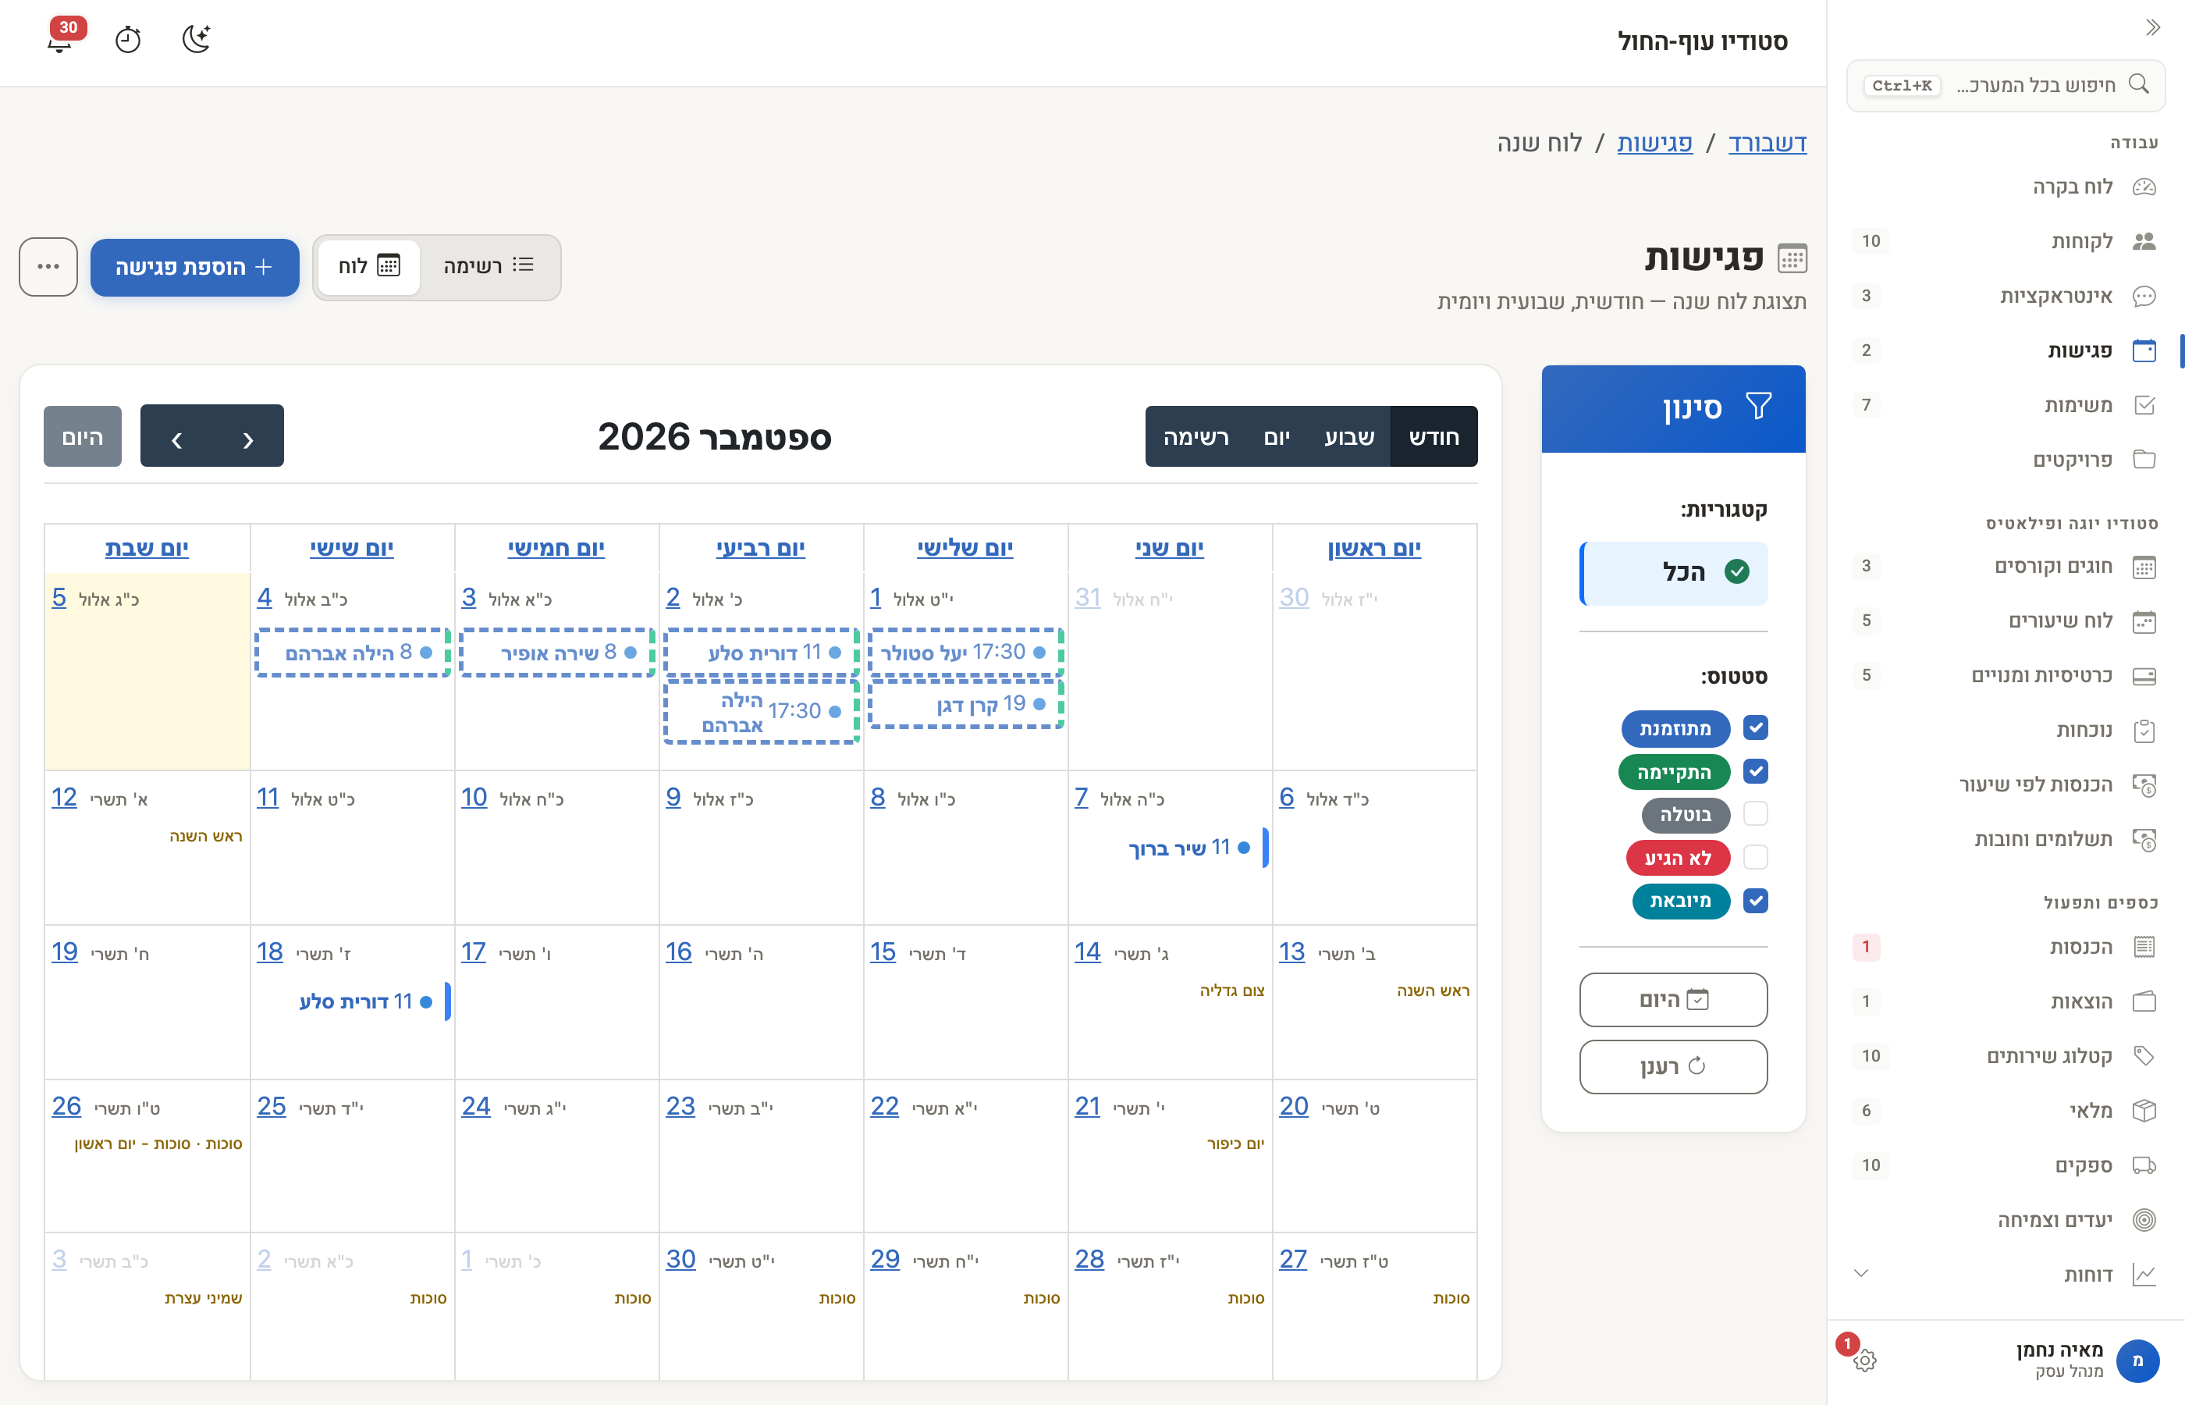The height and width of the screenshot is (1405, 2185).
Task: Open דשבורד breadcrumb link
Action: click(1768, 144)
